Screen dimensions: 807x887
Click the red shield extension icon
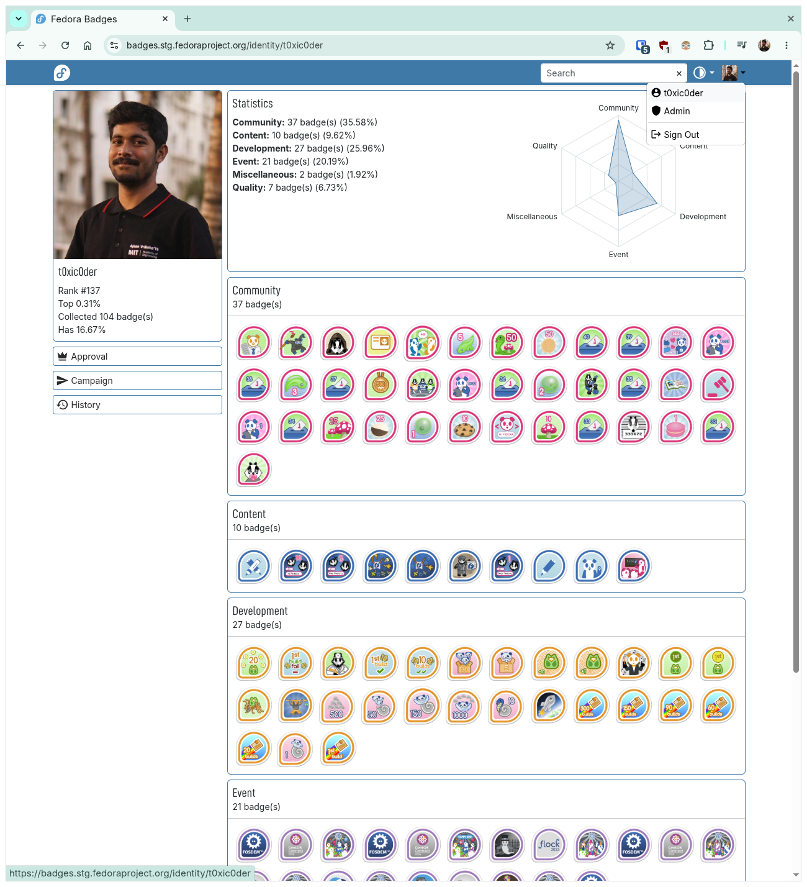tap(664, 45)
